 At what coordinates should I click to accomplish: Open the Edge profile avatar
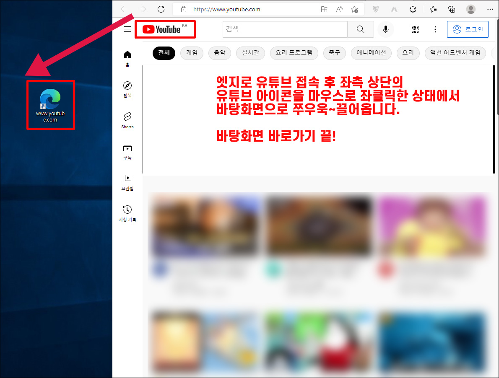[x=470, y=9]
